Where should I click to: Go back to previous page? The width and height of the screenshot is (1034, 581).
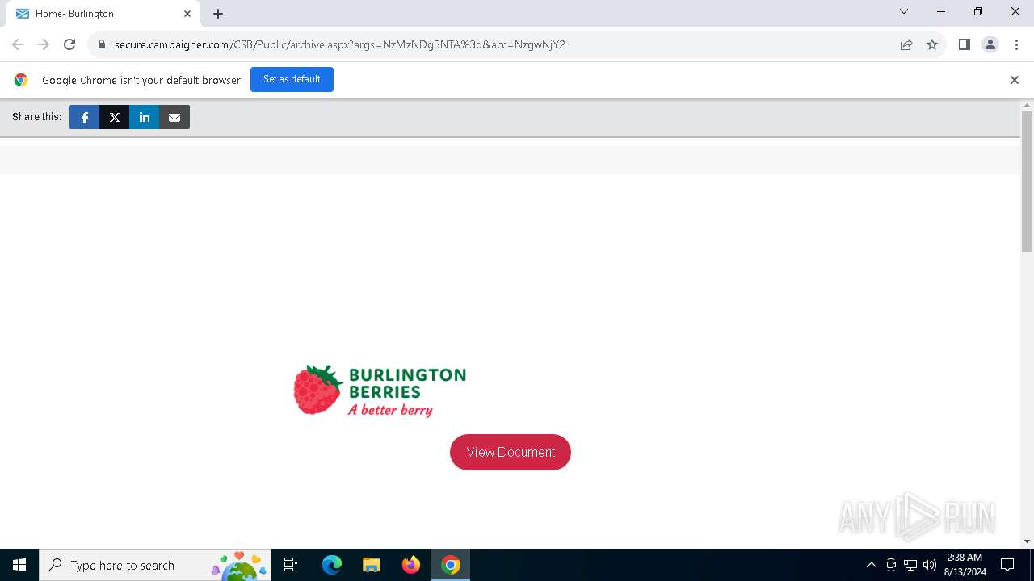[x=18, y=44]
